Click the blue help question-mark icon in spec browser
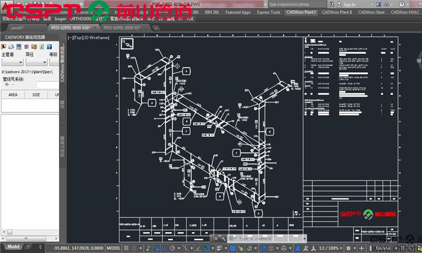This screenshot has width=422, height=253. coord(50,47)
